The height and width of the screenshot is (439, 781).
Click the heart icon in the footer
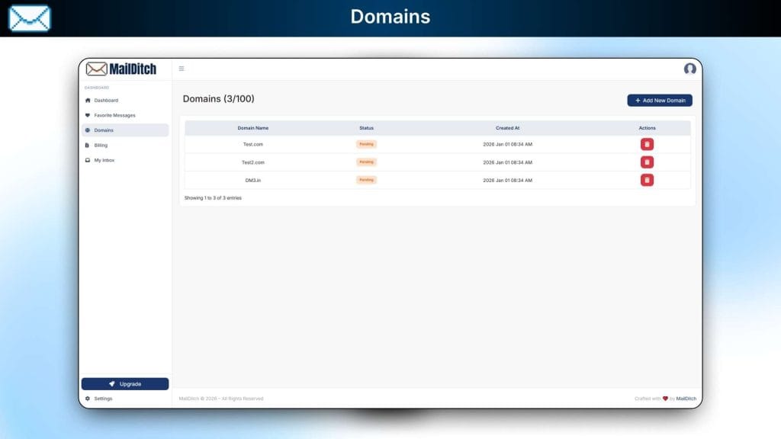[x=665, y=399]
